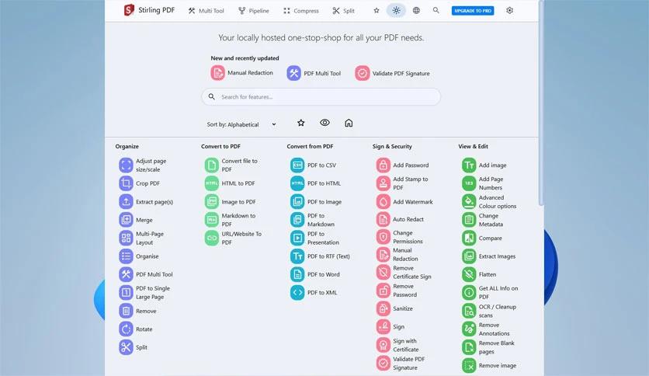This screenshot has height=376, width=649.
Task: Open URL/Website To PDF converter
Action: coord(234,238)
